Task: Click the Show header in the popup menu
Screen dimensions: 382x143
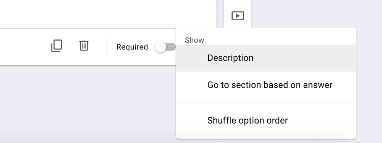Action: (194, 40)
